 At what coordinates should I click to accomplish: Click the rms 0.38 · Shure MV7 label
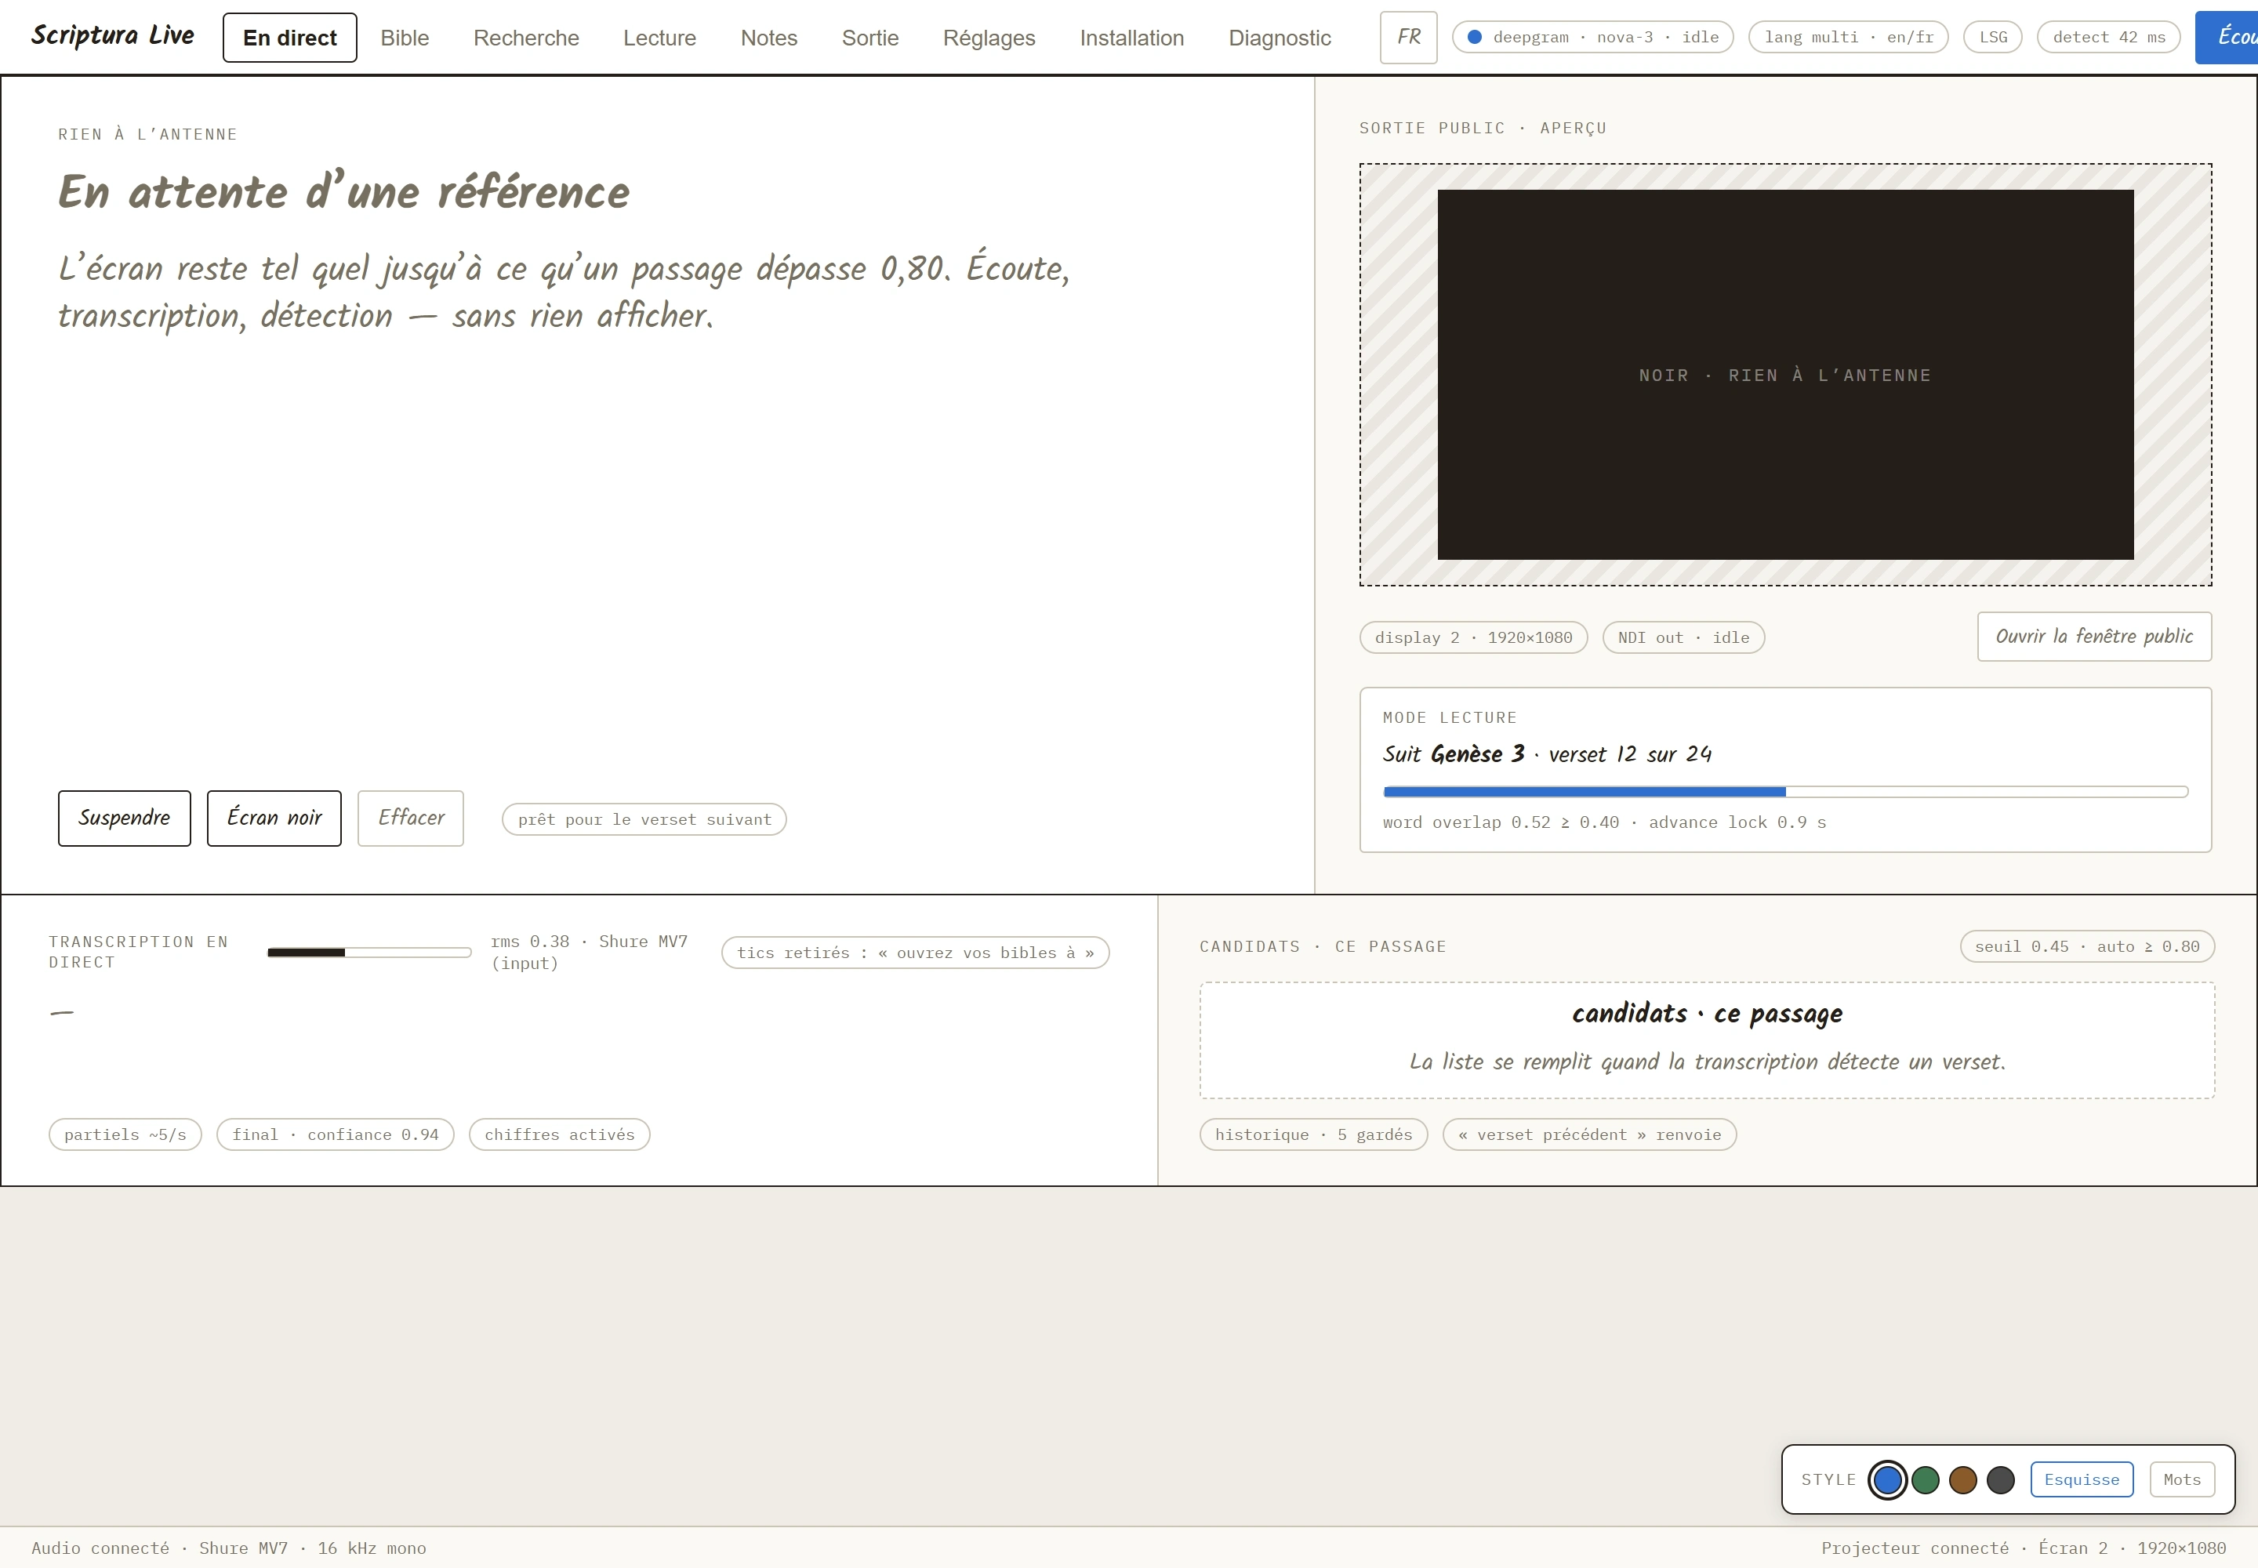(x=589, y=952)
